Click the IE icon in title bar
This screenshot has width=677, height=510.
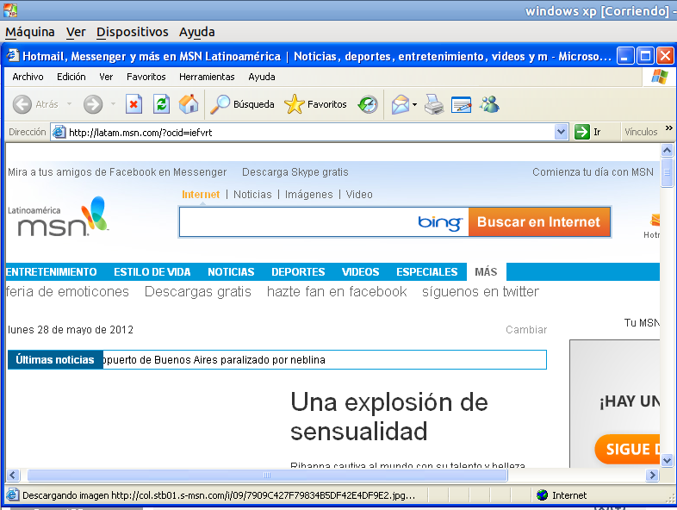coord(13,56)
